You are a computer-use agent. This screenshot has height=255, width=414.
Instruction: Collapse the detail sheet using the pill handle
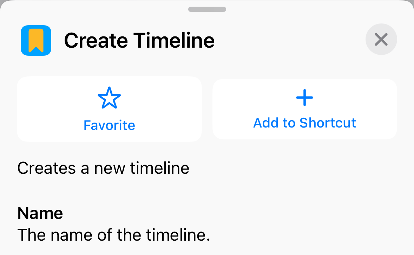click(x=207, y=9)
